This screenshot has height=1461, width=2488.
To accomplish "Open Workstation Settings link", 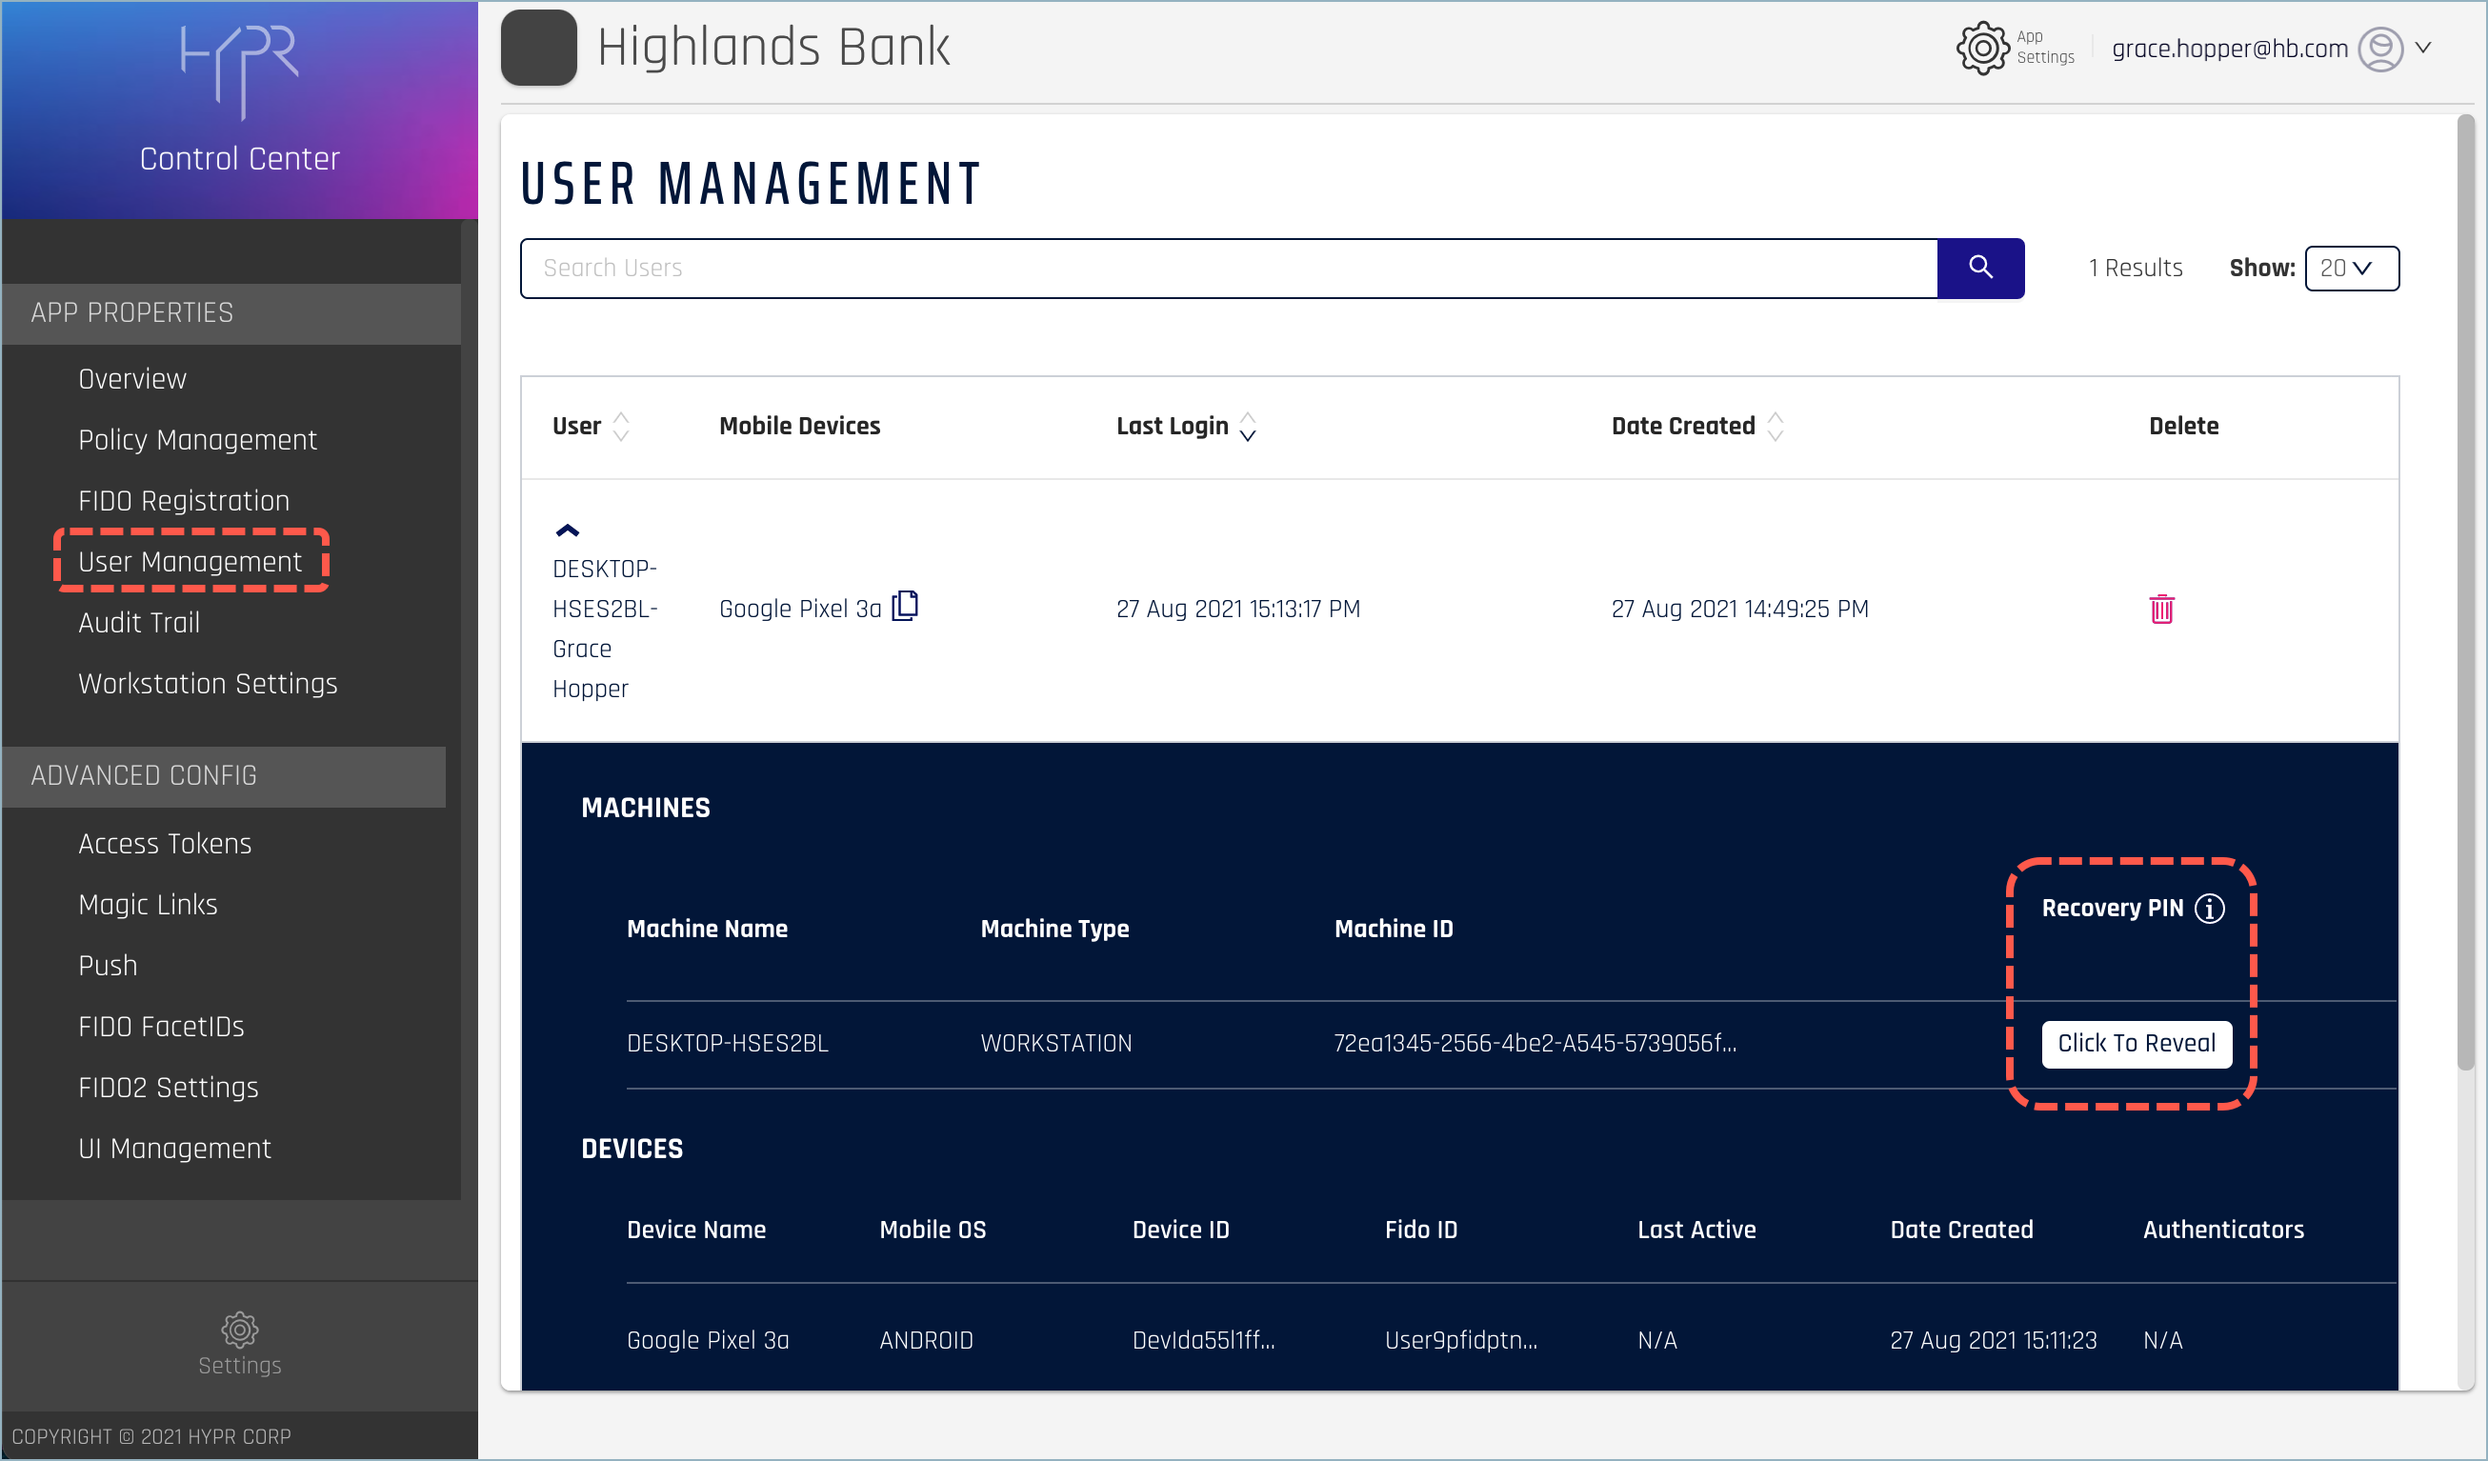I will coord(209,684).
